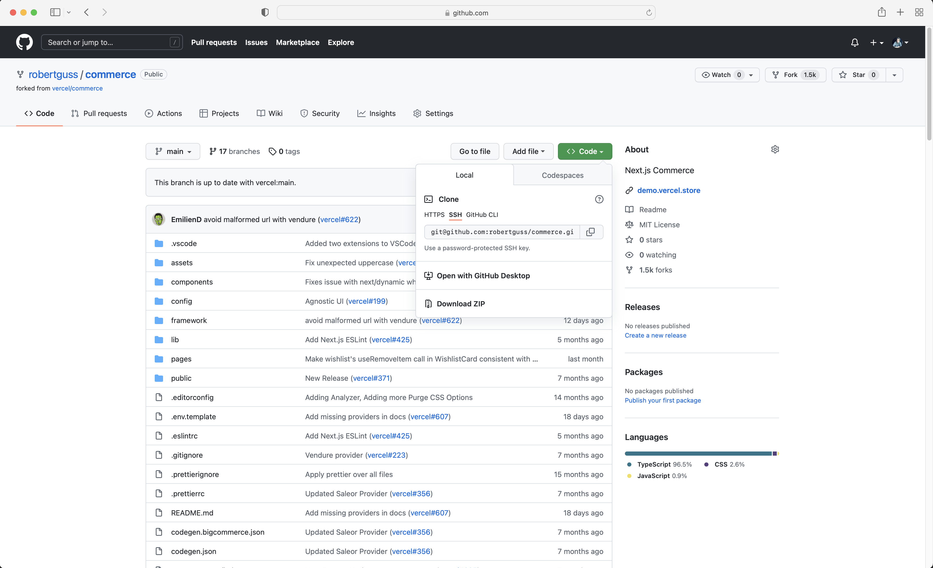The image size is (933, 568).
Task: Fork the repository via the Fork button
Action: (x=795, y=75)
